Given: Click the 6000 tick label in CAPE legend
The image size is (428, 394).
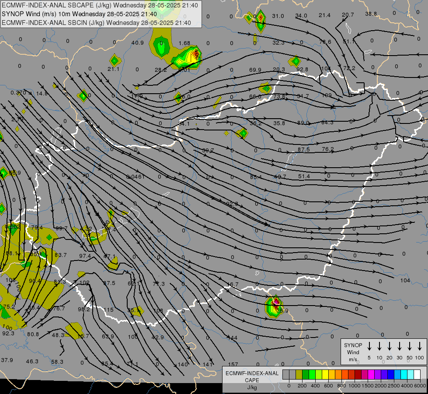Looking at the screenshot, I should (x=421, y=386).
